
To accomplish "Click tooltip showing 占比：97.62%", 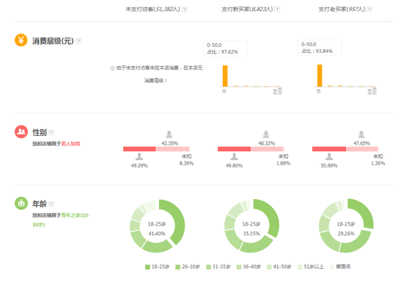I will [225, 48].
